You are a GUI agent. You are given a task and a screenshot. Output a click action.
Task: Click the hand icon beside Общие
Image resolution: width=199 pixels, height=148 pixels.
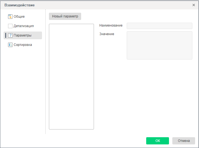click(x=10, y=17)
